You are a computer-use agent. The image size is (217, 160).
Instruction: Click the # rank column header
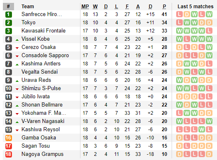8,7
